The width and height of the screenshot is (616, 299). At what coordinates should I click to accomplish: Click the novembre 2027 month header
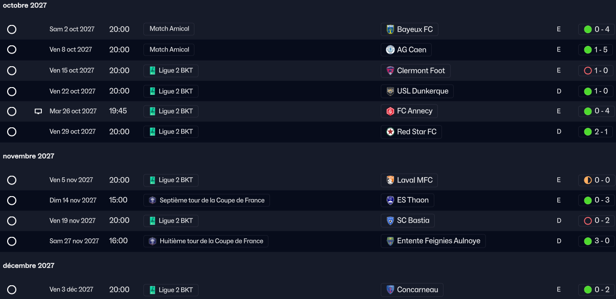coord(29,156)
